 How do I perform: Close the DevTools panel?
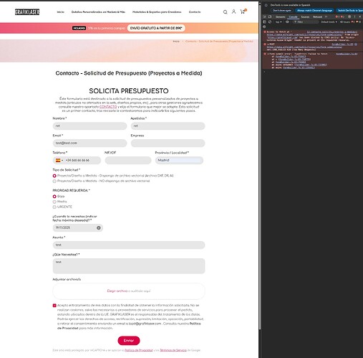tap(360, 17)
